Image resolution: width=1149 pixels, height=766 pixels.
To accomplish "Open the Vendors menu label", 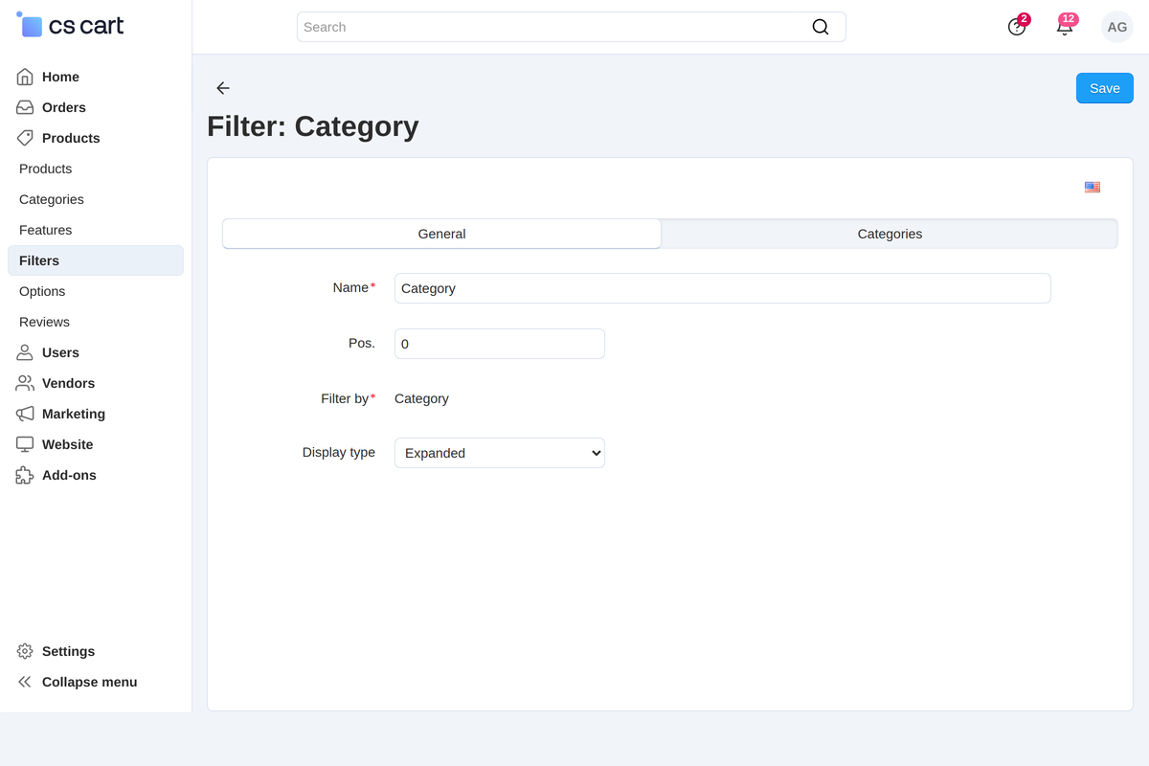I will click(68, 383).
